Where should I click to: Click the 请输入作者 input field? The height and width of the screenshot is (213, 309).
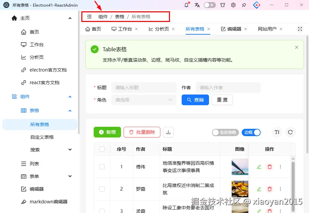pos(228,88)
